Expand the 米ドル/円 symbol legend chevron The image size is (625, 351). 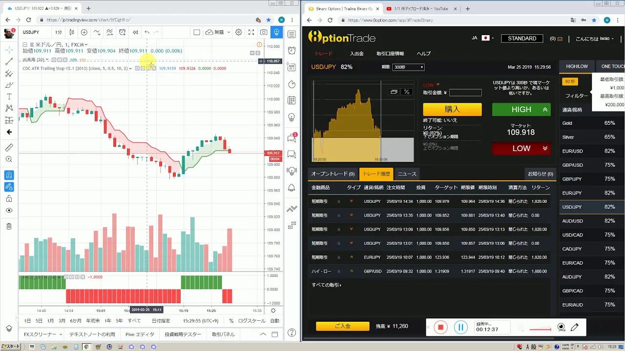[x=86, y=44]
